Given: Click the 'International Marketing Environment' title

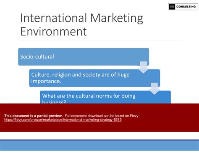Looking at the screenshot, I should tap(81, 24).
